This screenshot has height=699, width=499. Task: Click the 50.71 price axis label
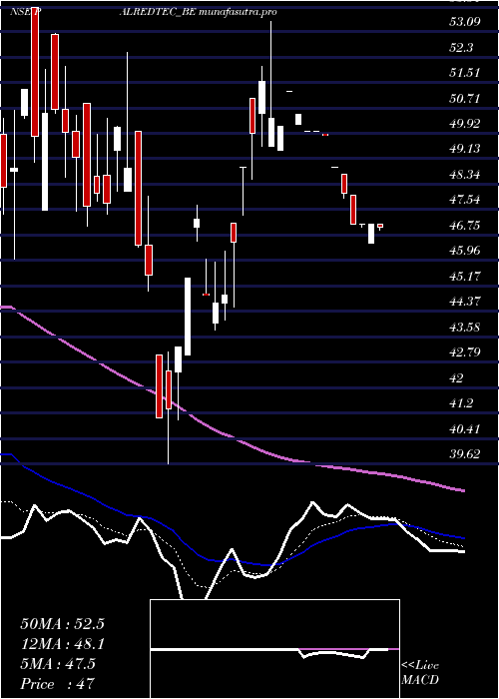[465, 98]
